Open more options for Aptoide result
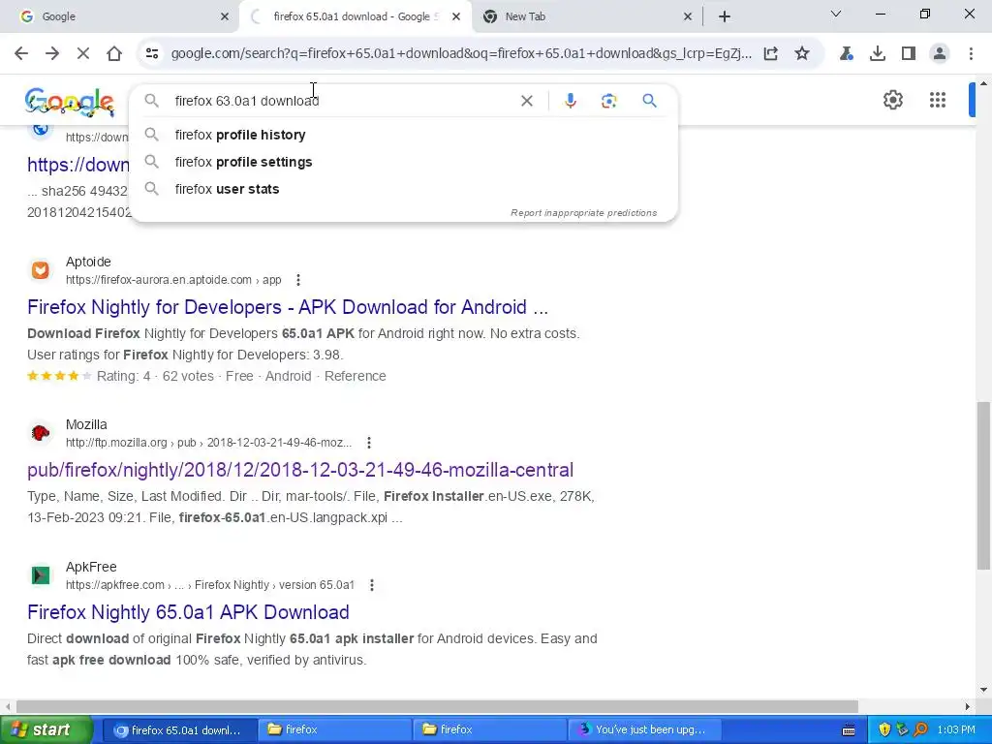992x744 pixels. (298, 280)
